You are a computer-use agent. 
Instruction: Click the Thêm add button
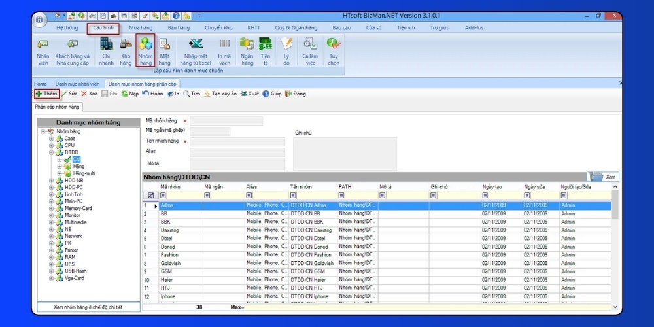click(x=46, y=94)
